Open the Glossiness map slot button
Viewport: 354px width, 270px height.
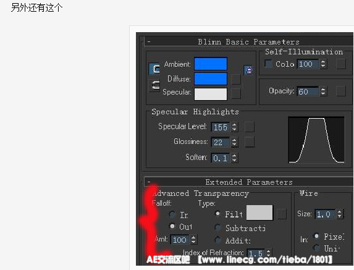pyautogui.click(x=250, y=142)
